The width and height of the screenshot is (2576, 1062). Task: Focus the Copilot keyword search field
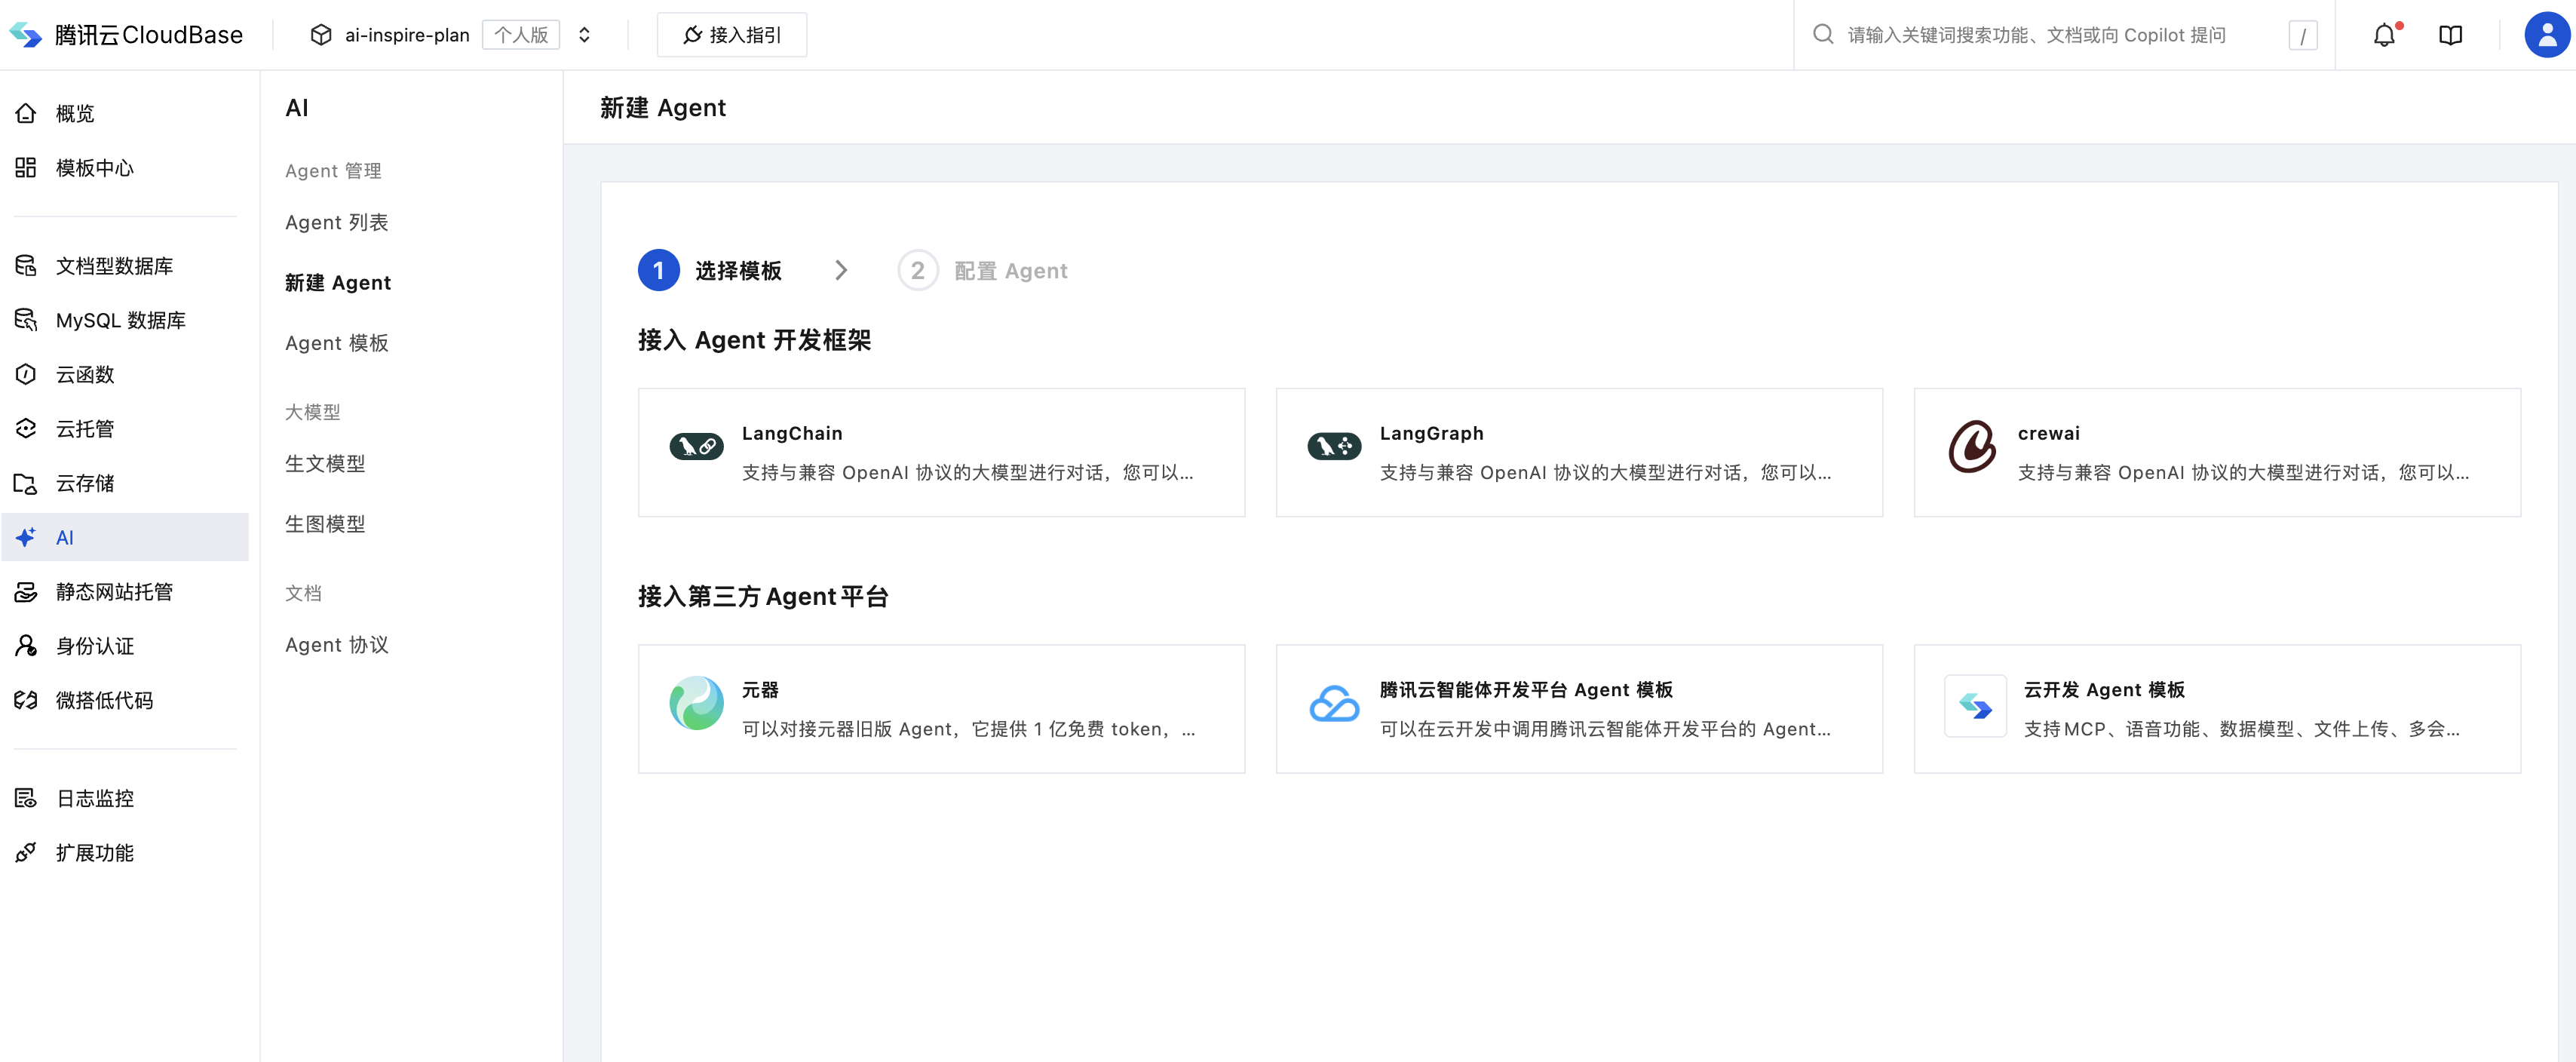pyautogui.click(x=2036, y=35)
